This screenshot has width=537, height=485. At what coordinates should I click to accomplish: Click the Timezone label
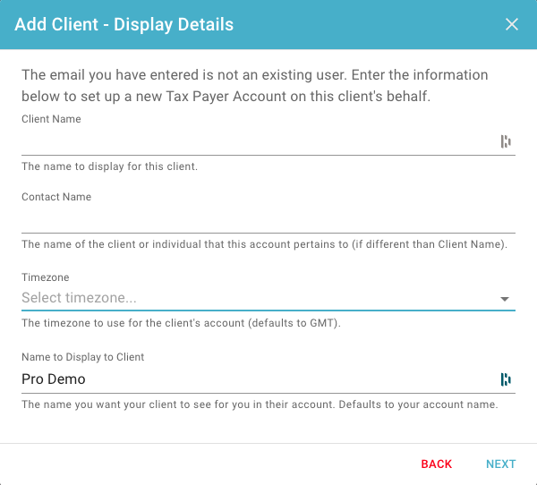[46, 277]
